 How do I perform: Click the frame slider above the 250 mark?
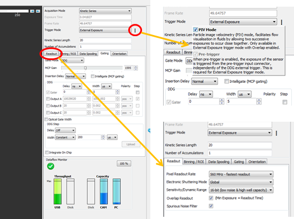point(14,11)
